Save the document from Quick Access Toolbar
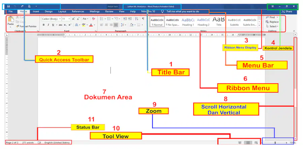This screenshot has width=303, height=149. click(8, 6)
